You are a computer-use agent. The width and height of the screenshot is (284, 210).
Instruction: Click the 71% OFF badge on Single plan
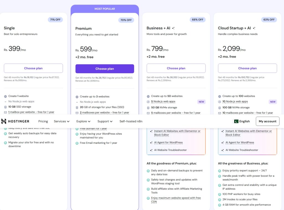55,20
